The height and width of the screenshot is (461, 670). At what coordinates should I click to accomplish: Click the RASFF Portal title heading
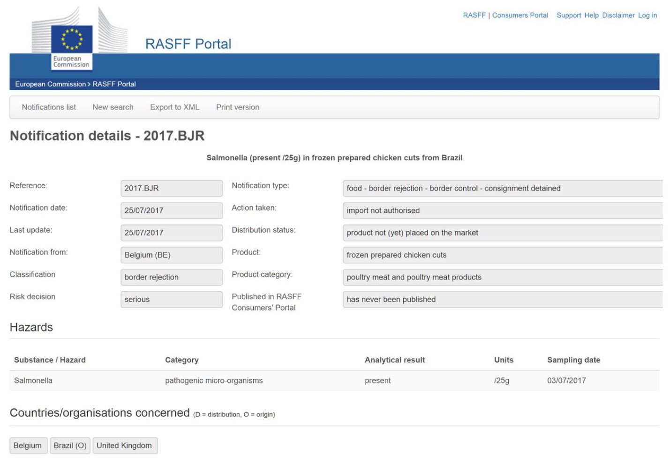pos(188,44)
